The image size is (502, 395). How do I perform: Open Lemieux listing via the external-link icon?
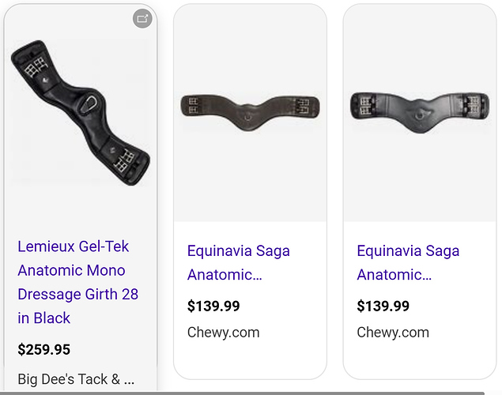[x=142, y=18]
